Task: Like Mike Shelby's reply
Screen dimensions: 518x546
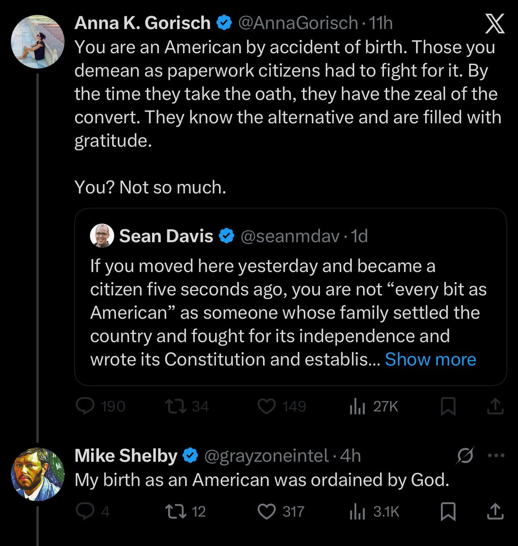Action: [x=267, y=512]
